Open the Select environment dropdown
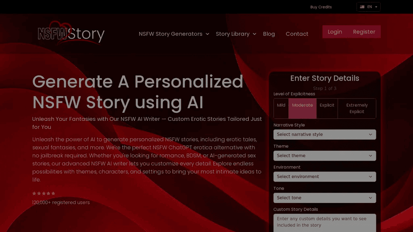413x232 pixels. point(325,177)
